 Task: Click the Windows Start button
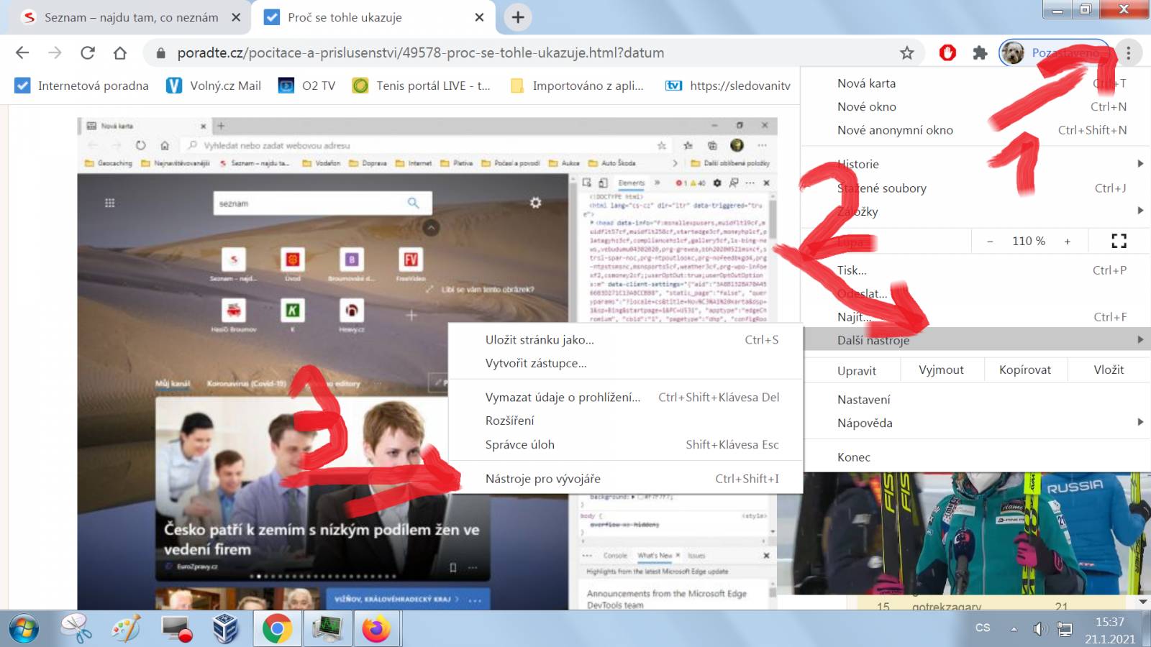pos(24,629)
